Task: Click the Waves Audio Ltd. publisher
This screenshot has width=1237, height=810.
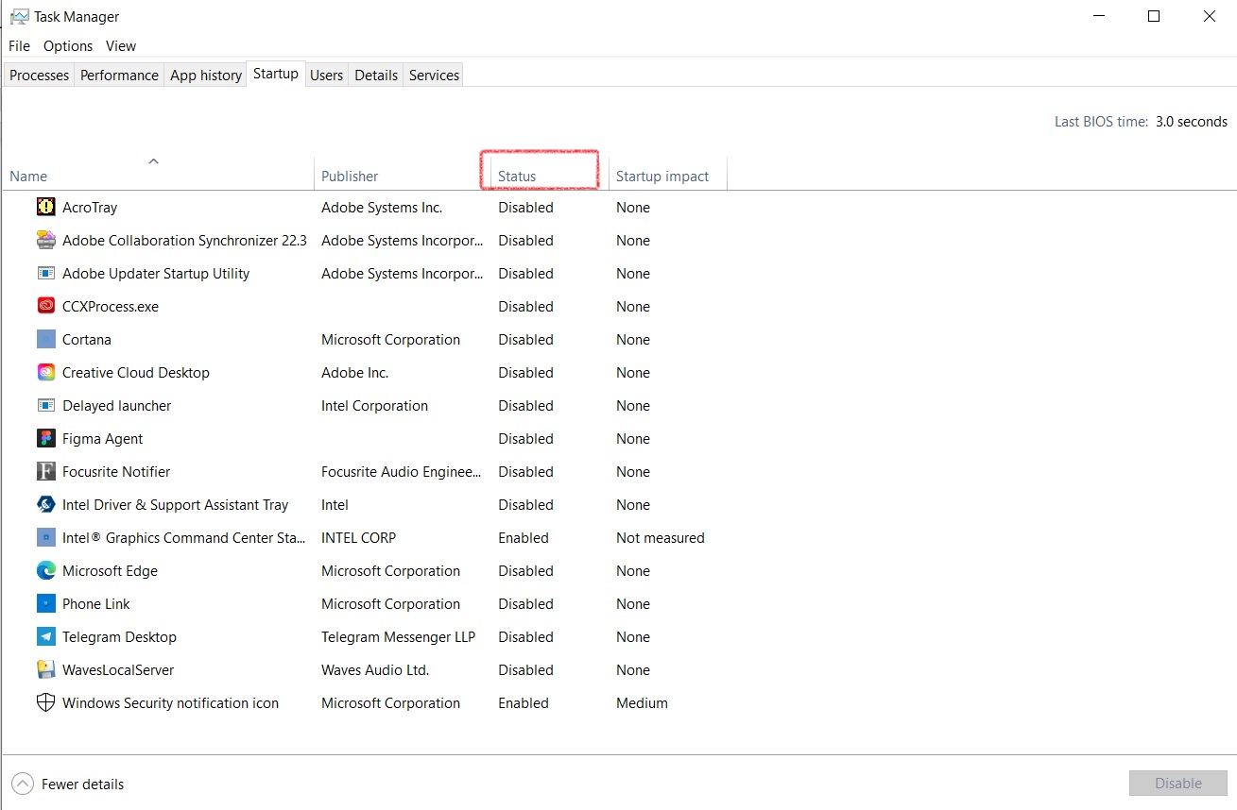Action: click(x=375, y=669)
